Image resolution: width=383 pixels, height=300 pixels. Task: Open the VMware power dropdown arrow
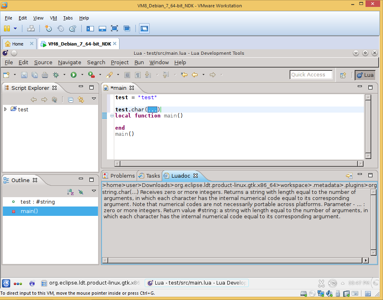15,28
